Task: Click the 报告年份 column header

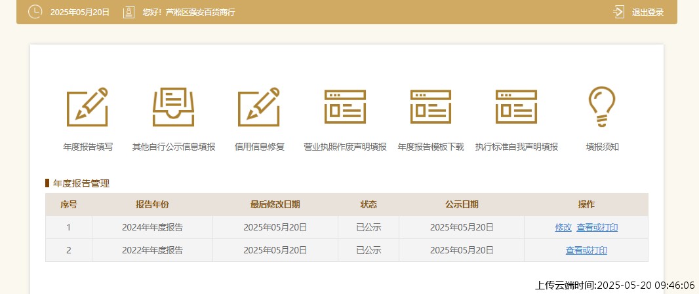Action: click(x=153, y=204)
